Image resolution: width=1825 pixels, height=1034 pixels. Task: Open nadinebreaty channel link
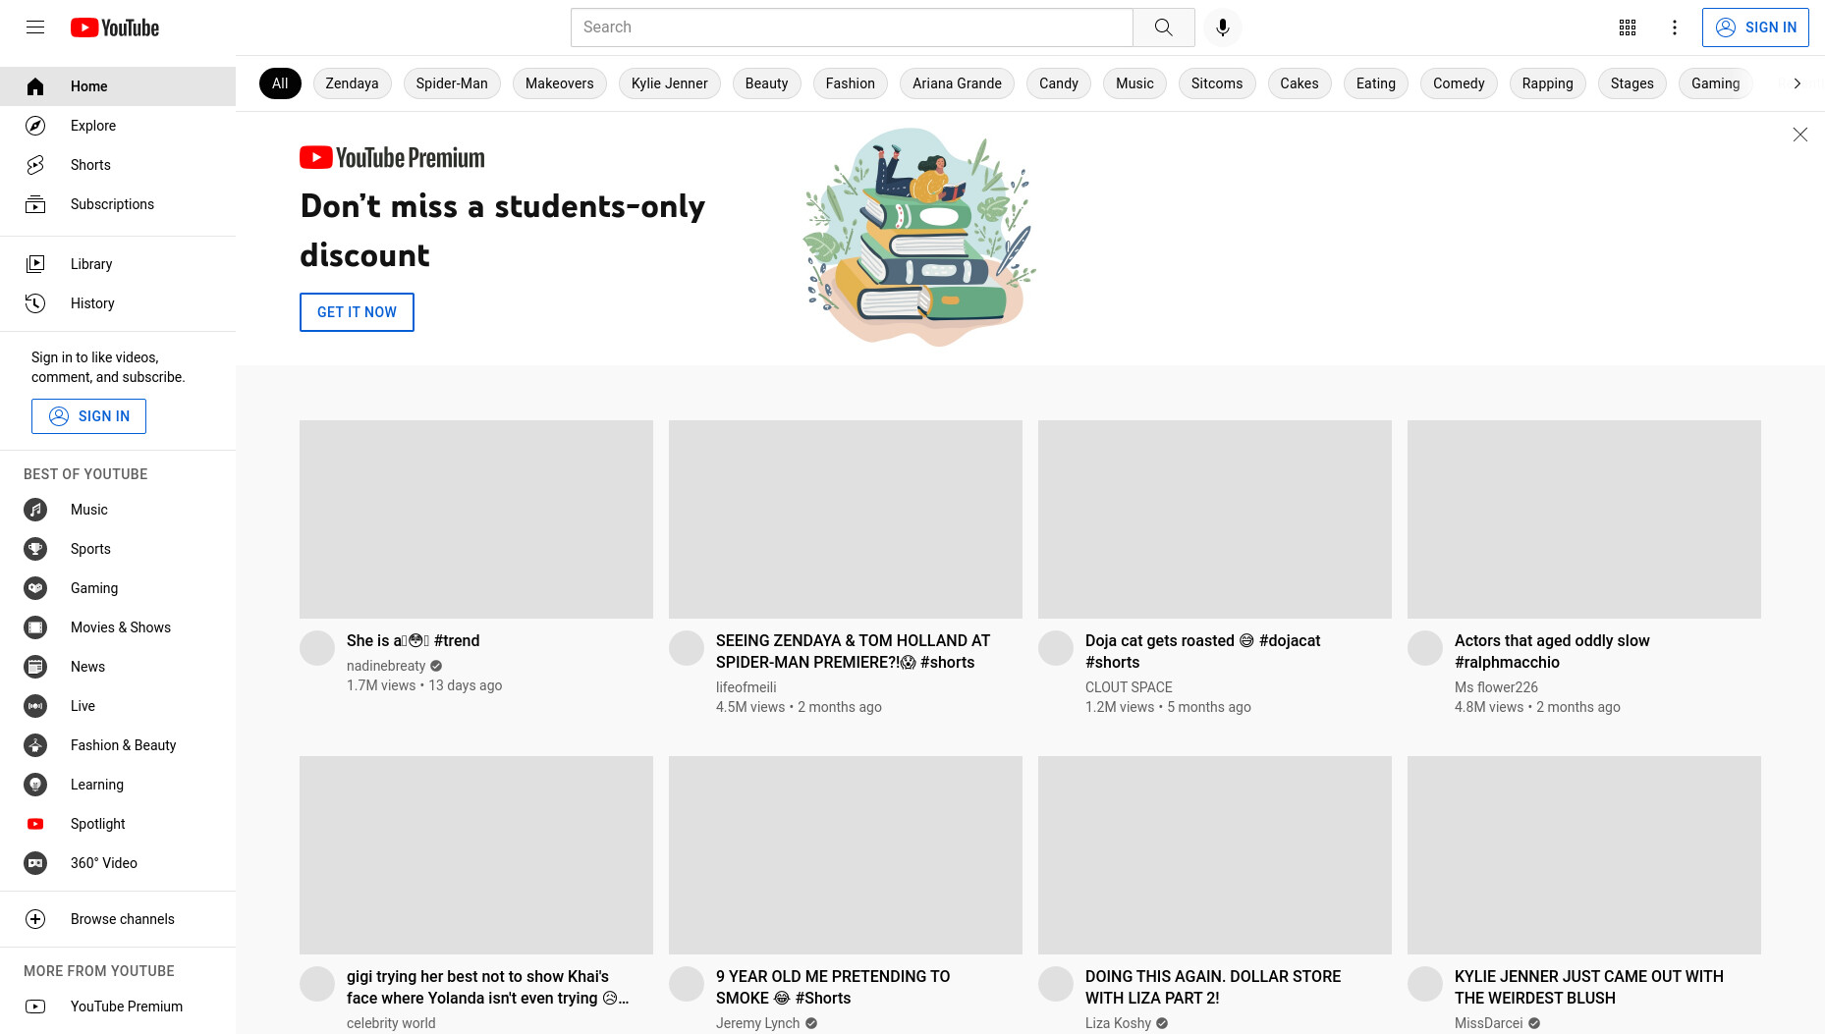point(386,666)
